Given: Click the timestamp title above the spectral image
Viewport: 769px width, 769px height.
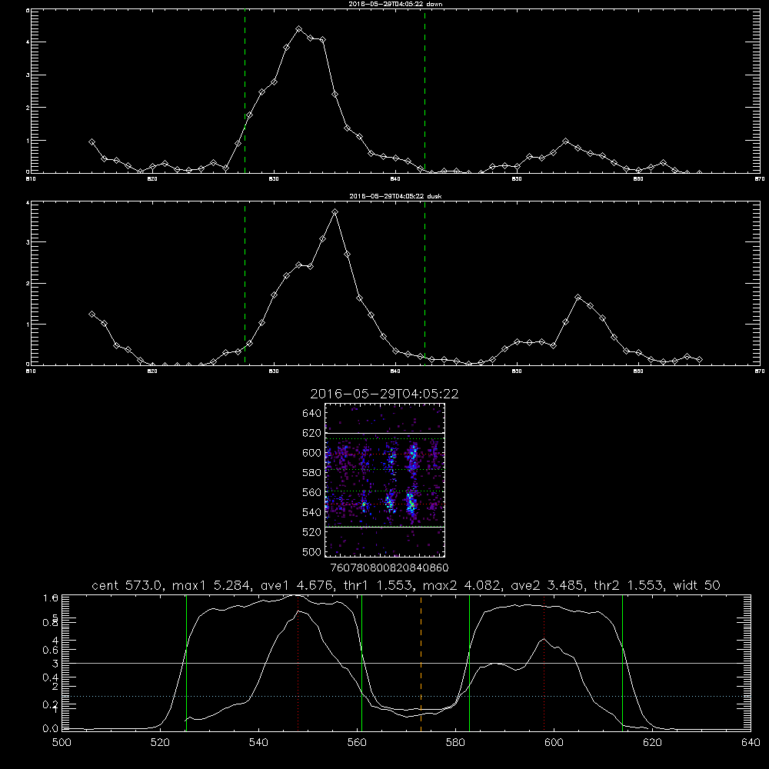Looking at the screenshot, I should pos(384,394).
